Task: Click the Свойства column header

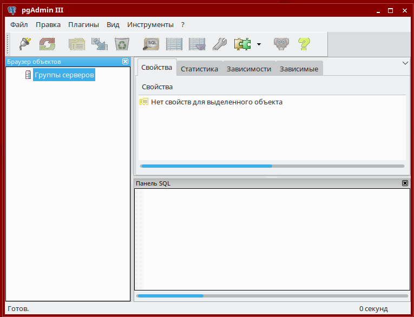Action: point(272,87)
